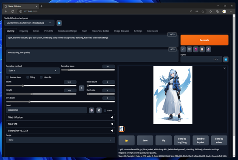Reload the browser page
The width and height of the screenshot is (238, 160).
tap(13, 11)
